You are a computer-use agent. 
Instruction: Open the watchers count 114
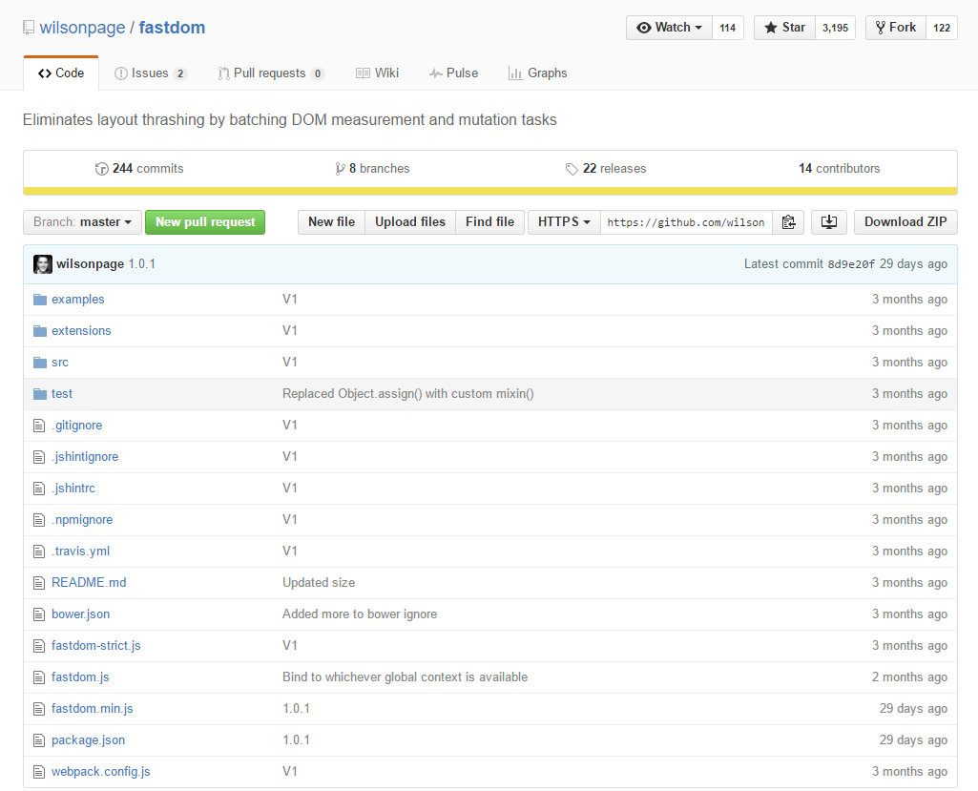pos(727,28)
